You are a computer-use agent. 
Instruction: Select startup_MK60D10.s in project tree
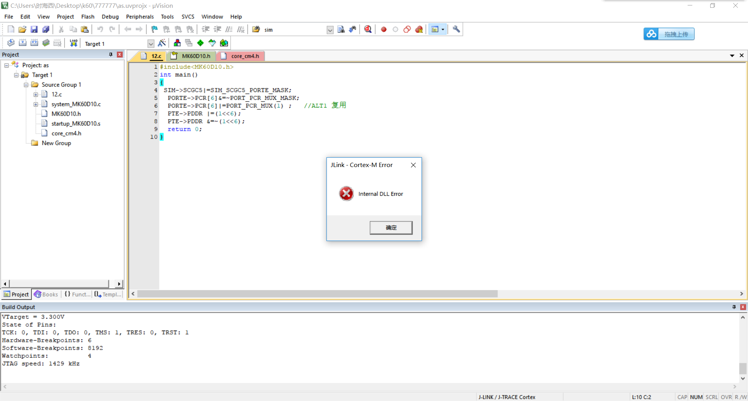[x=76, y=124]
